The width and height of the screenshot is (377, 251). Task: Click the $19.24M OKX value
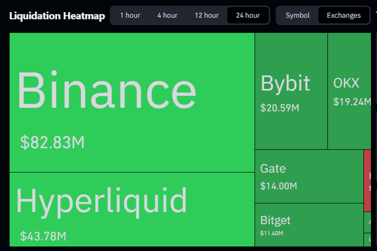pyautogui.click(x=352, y=102)
